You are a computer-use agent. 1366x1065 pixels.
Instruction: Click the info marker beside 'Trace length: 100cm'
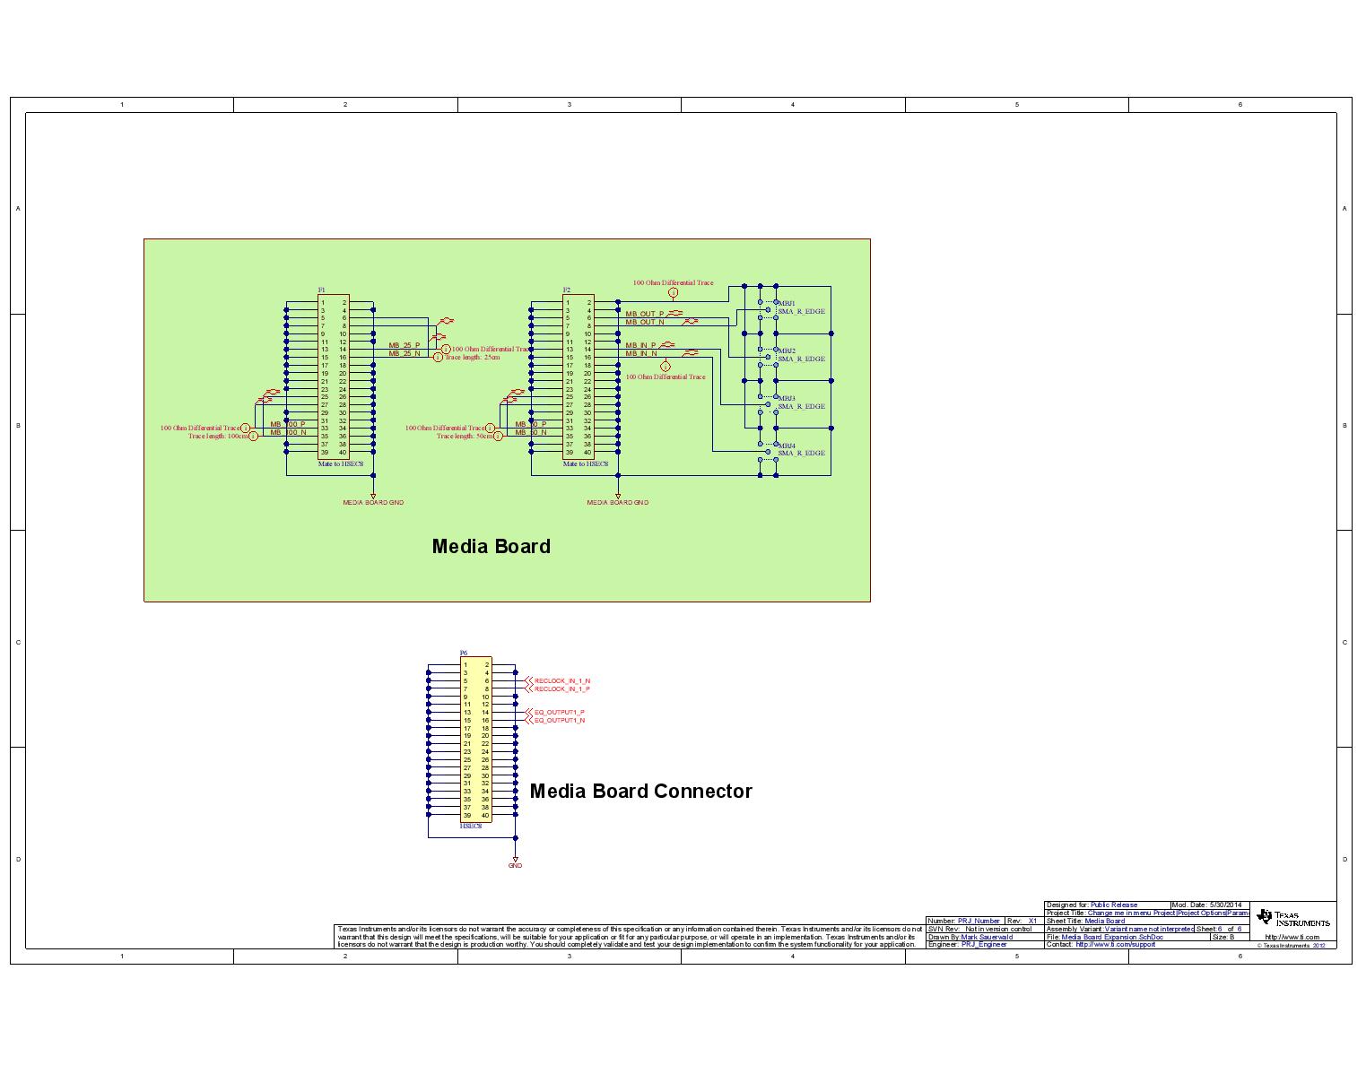(253, 437)
